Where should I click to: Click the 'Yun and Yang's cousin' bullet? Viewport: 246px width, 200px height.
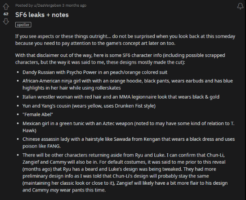point(89,106)
